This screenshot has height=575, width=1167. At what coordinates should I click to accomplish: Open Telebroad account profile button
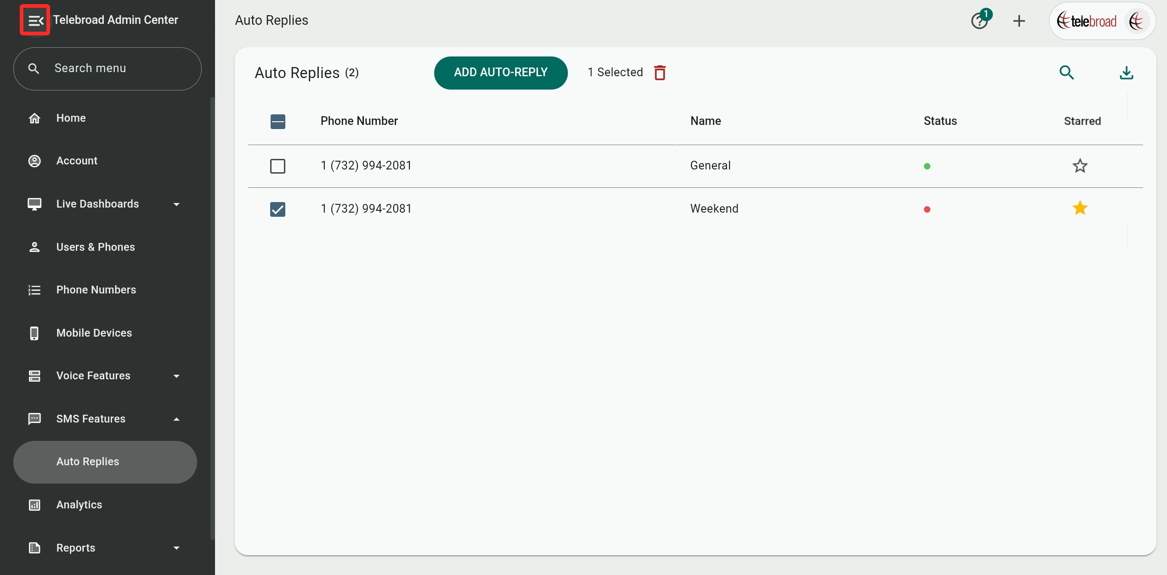point(1101,21)
